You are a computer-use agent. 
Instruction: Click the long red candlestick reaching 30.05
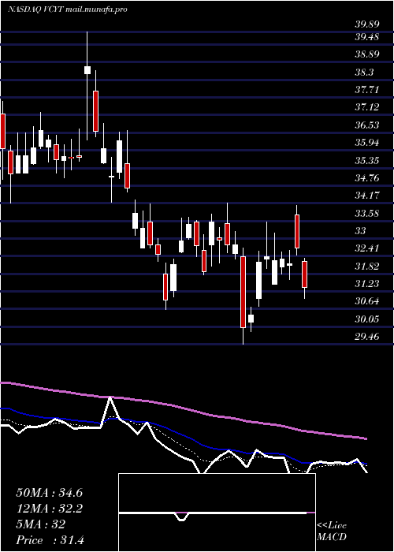[x=243, y=292]
